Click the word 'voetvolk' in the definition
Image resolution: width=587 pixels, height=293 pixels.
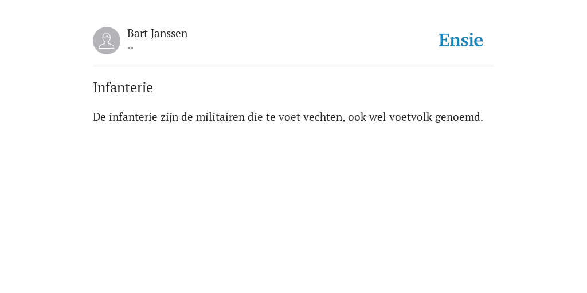410,117
